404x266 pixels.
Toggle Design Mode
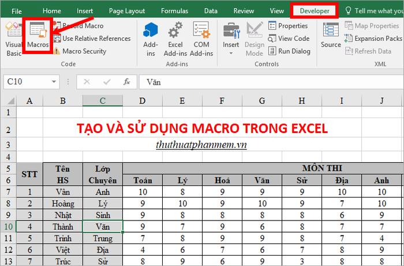255,39
